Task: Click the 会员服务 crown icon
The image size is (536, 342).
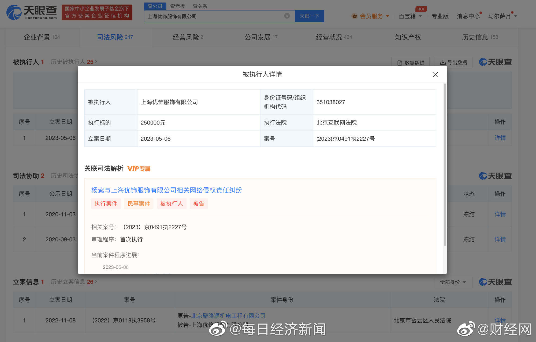Action: point(354,16)
